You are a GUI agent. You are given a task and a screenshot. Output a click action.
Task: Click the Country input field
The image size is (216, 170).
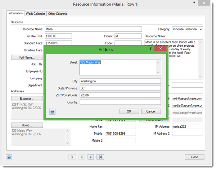120,102
